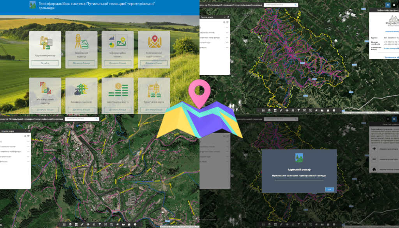399x228 pixels.
Task: Click Дізнатись більше under Інвестиційна карта
Action: click(118, 110)
